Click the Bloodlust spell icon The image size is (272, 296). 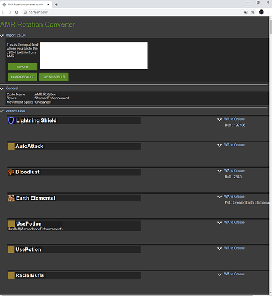tap(11, 172)
